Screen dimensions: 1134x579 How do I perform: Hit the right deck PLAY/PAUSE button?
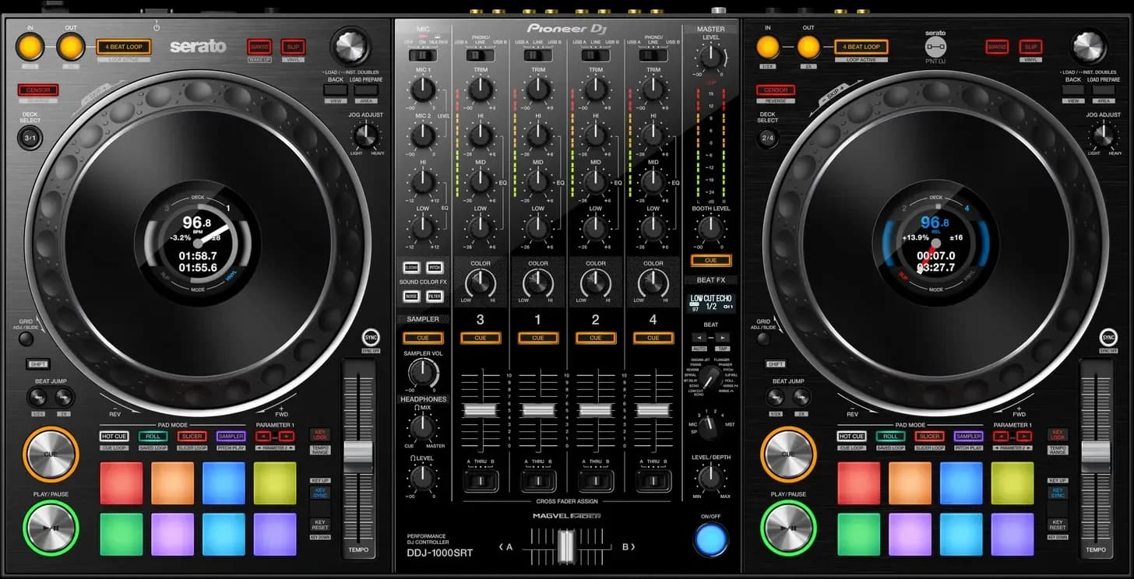788,527
